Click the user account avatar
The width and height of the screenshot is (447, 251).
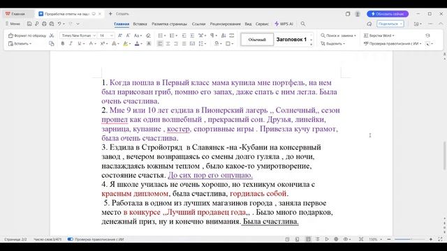[358, 14]
